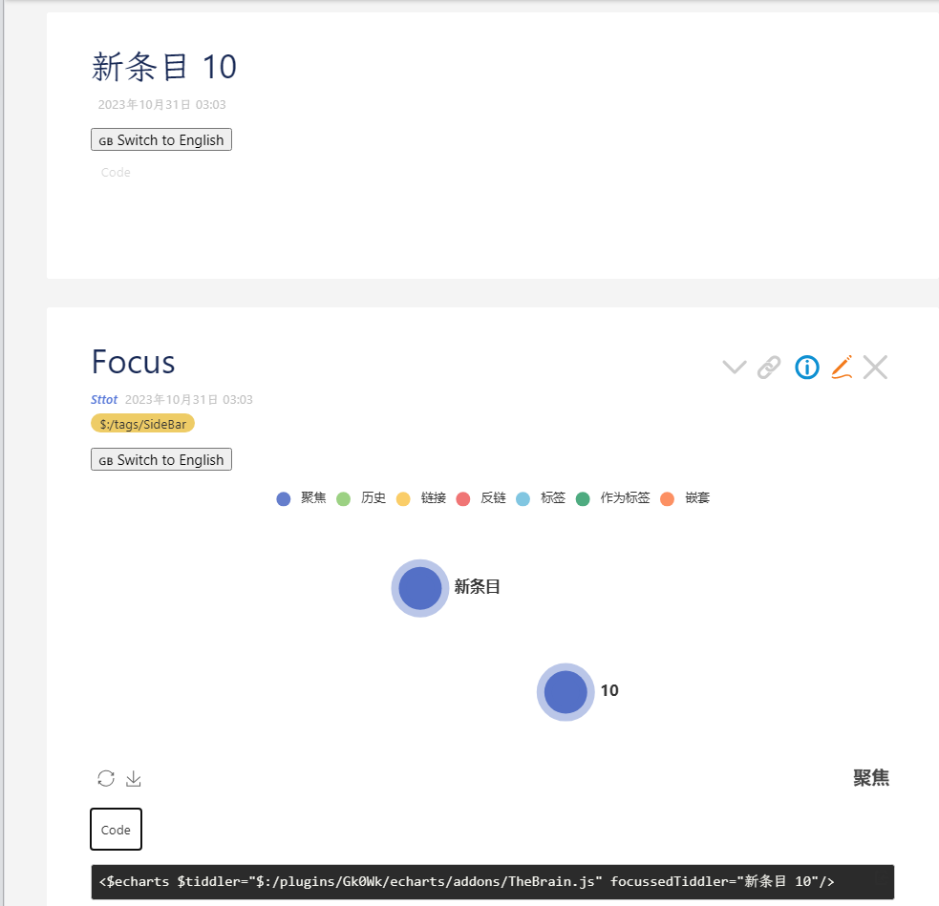Open the edit pencil icon on Focus tiddler
Image resolution: width=939 pixels, height=906 pixels.
[x=842, y=367]
